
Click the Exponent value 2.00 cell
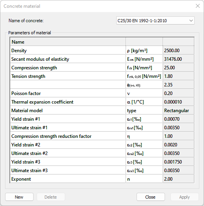pos(179,179)
